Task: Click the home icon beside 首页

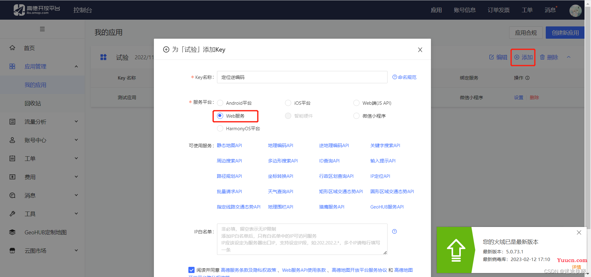Action: pyautogui.click(x=12, y=48)
